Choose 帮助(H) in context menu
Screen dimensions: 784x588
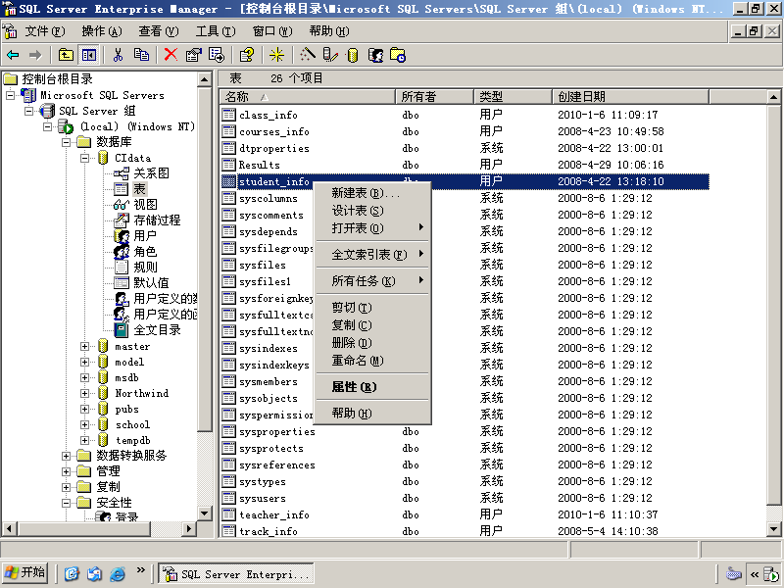coord(372,413)
